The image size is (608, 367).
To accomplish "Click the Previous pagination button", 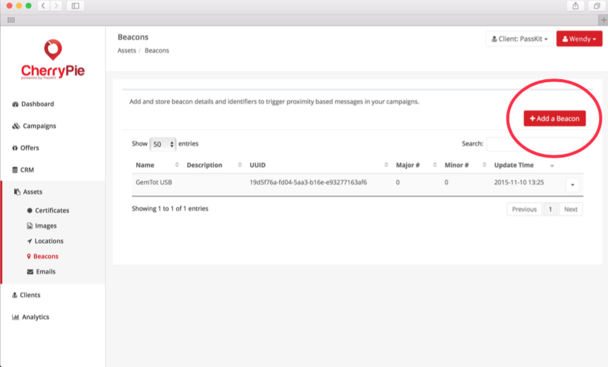I will (524, 209).
